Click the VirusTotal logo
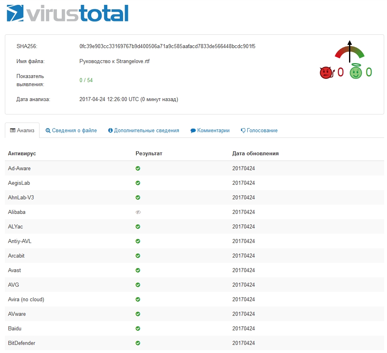 (67, 13)
